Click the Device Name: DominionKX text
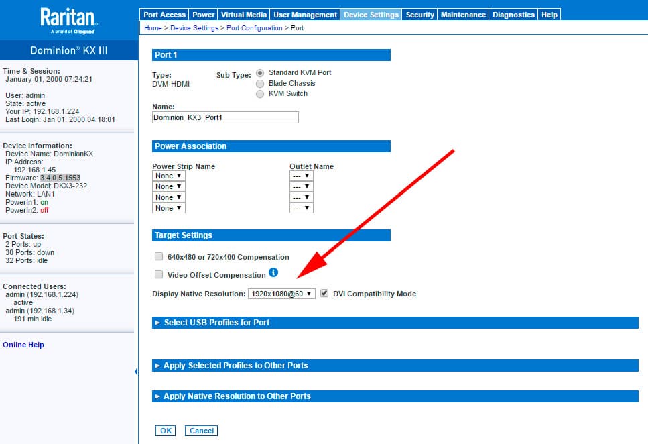This screenshot has width=648, height=444. (x=49, y=154)
